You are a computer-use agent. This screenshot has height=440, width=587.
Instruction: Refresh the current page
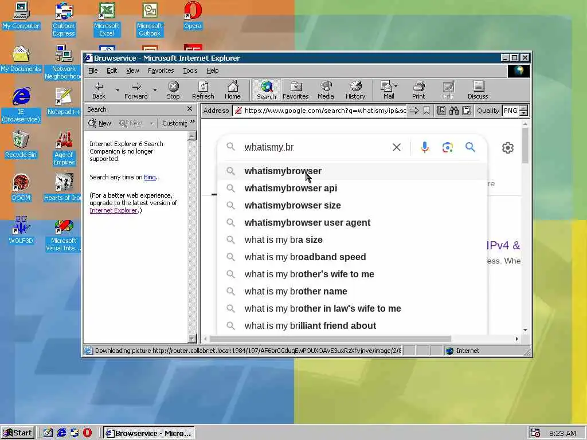point(203,90)
